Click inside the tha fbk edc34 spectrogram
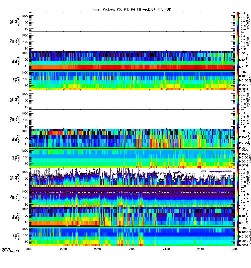Viewport: 251px width, 268px height. click(132, 61)
